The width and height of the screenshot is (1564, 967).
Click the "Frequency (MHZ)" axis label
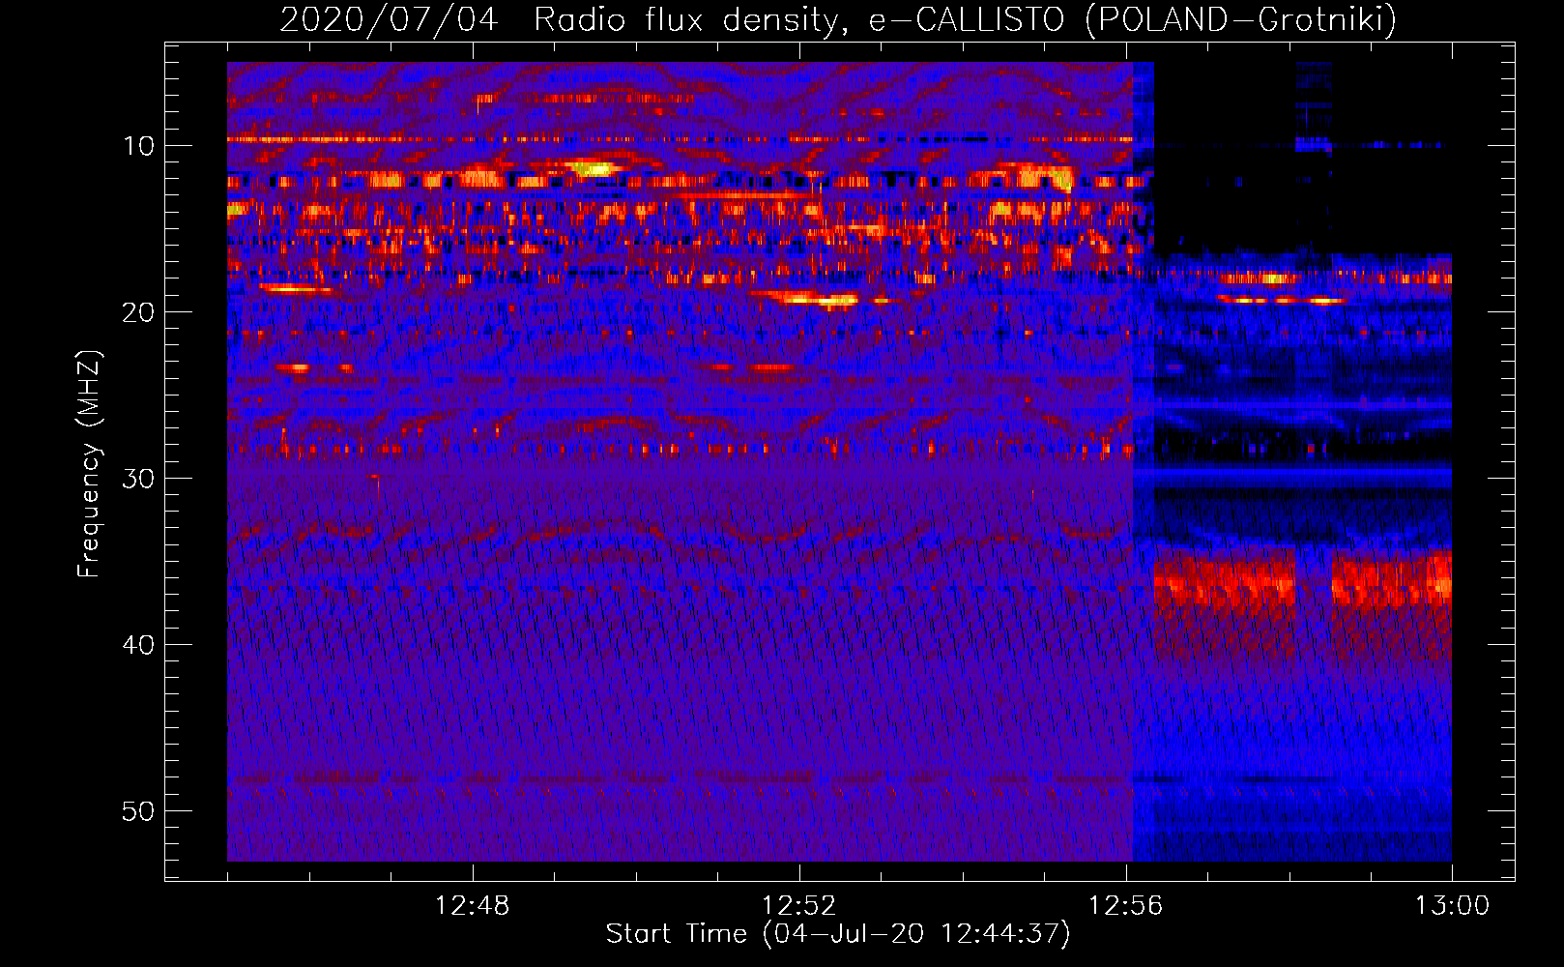(89, 464)
